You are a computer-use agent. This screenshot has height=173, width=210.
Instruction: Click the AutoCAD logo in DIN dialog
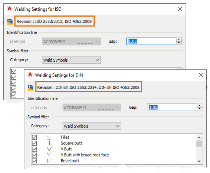click(30, 75)
